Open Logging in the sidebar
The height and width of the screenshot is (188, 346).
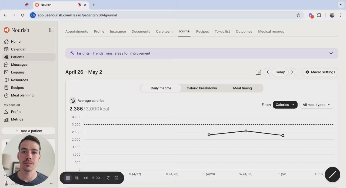point(29,72)
